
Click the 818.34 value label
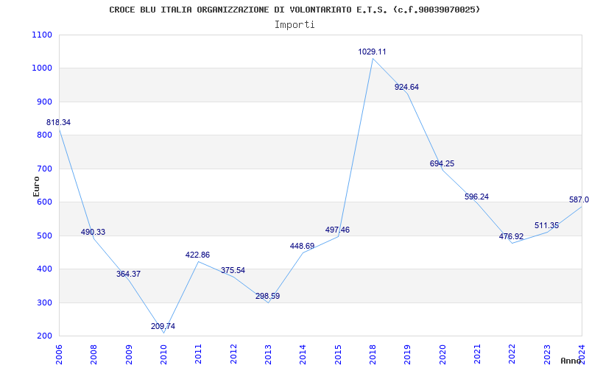[x=58, y=122]
